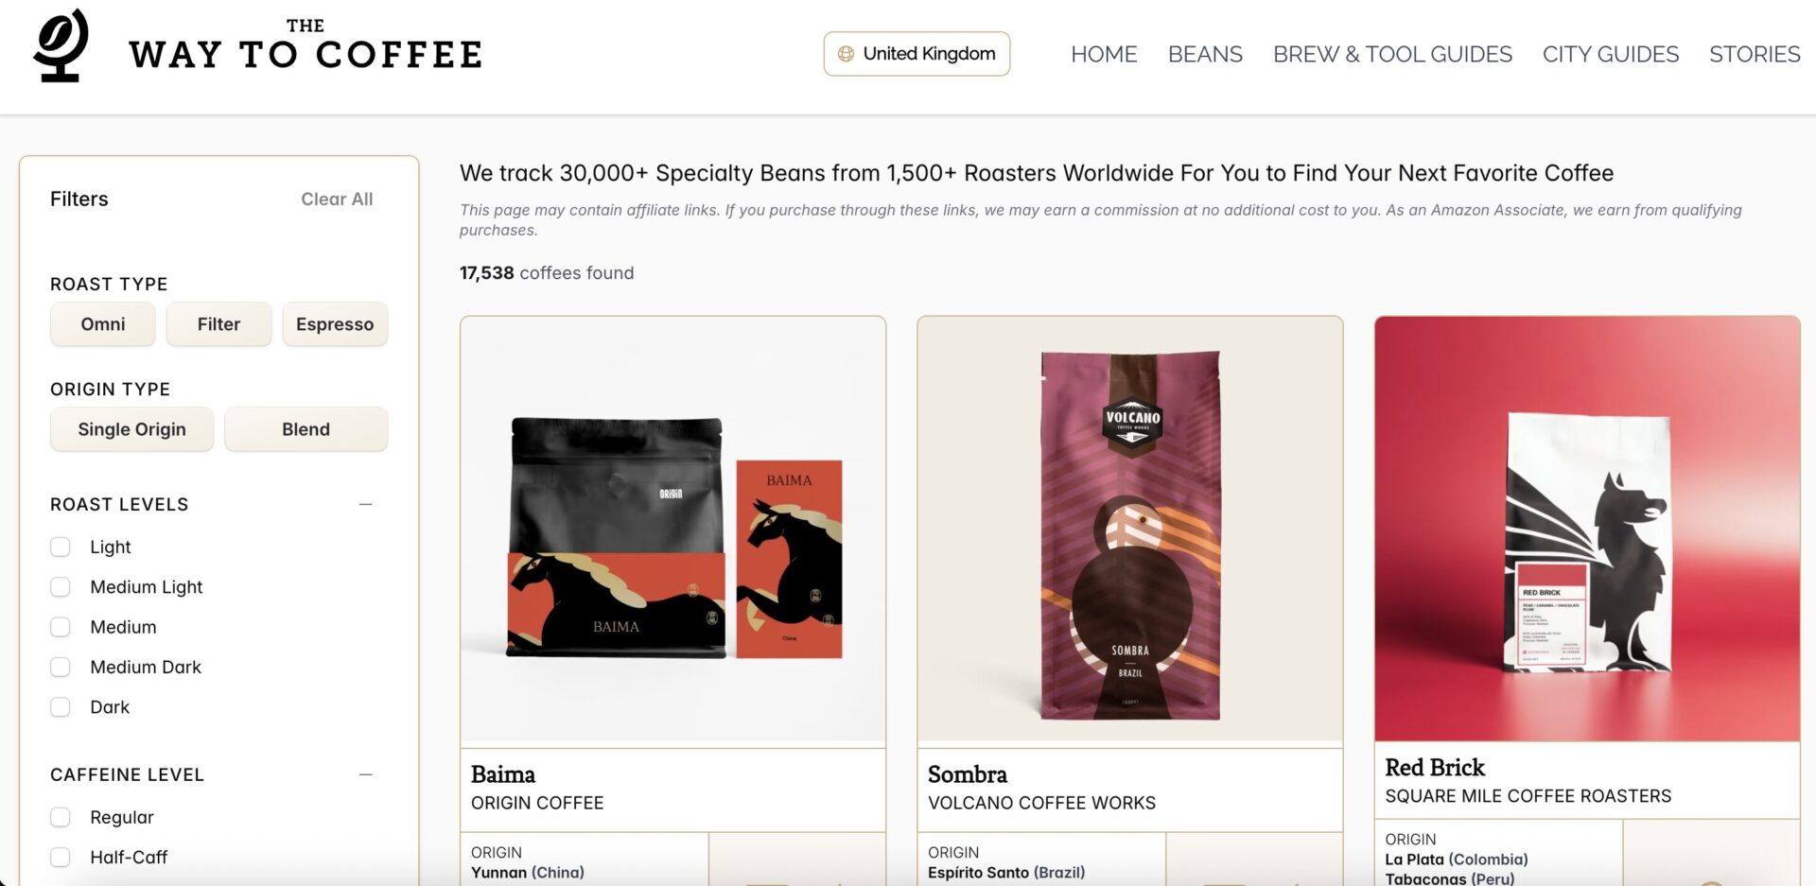This screenshot has width=1816, height=886.
Task: Click the globe icon beside United Kingdom
Action: click(846, 54)
